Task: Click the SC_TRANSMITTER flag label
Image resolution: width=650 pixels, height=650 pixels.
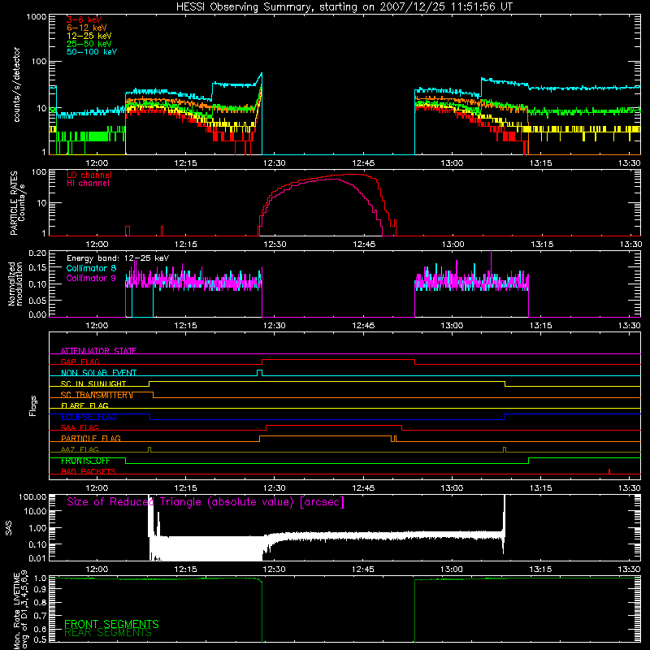Action: pyautogui.click(x=97, y=395)
